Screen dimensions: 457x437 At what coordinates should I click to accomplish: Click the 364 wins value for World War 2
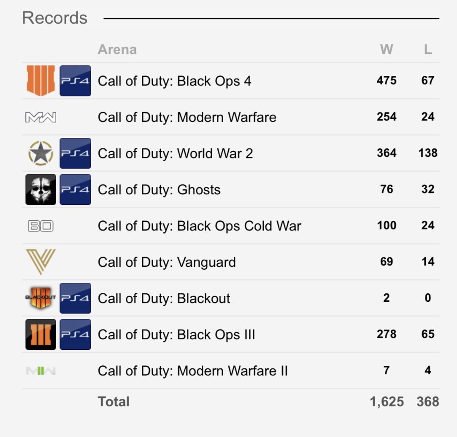tap(387, 153)
